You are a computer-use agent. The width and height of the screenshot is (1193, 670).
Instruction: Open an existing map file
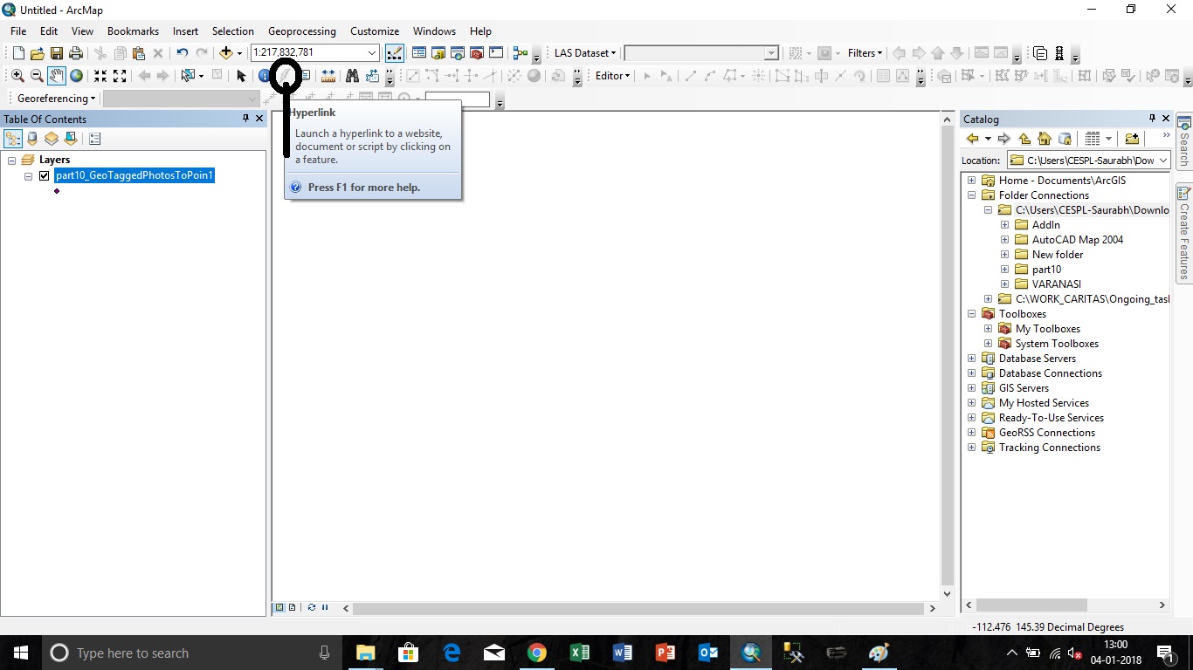(x=38, y=53)
